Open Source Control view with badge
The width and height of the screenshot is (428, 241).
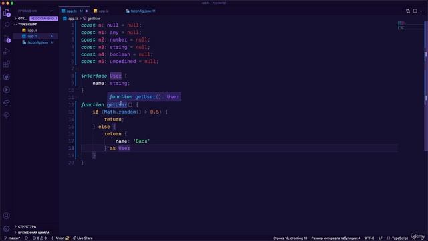(7, 38)
